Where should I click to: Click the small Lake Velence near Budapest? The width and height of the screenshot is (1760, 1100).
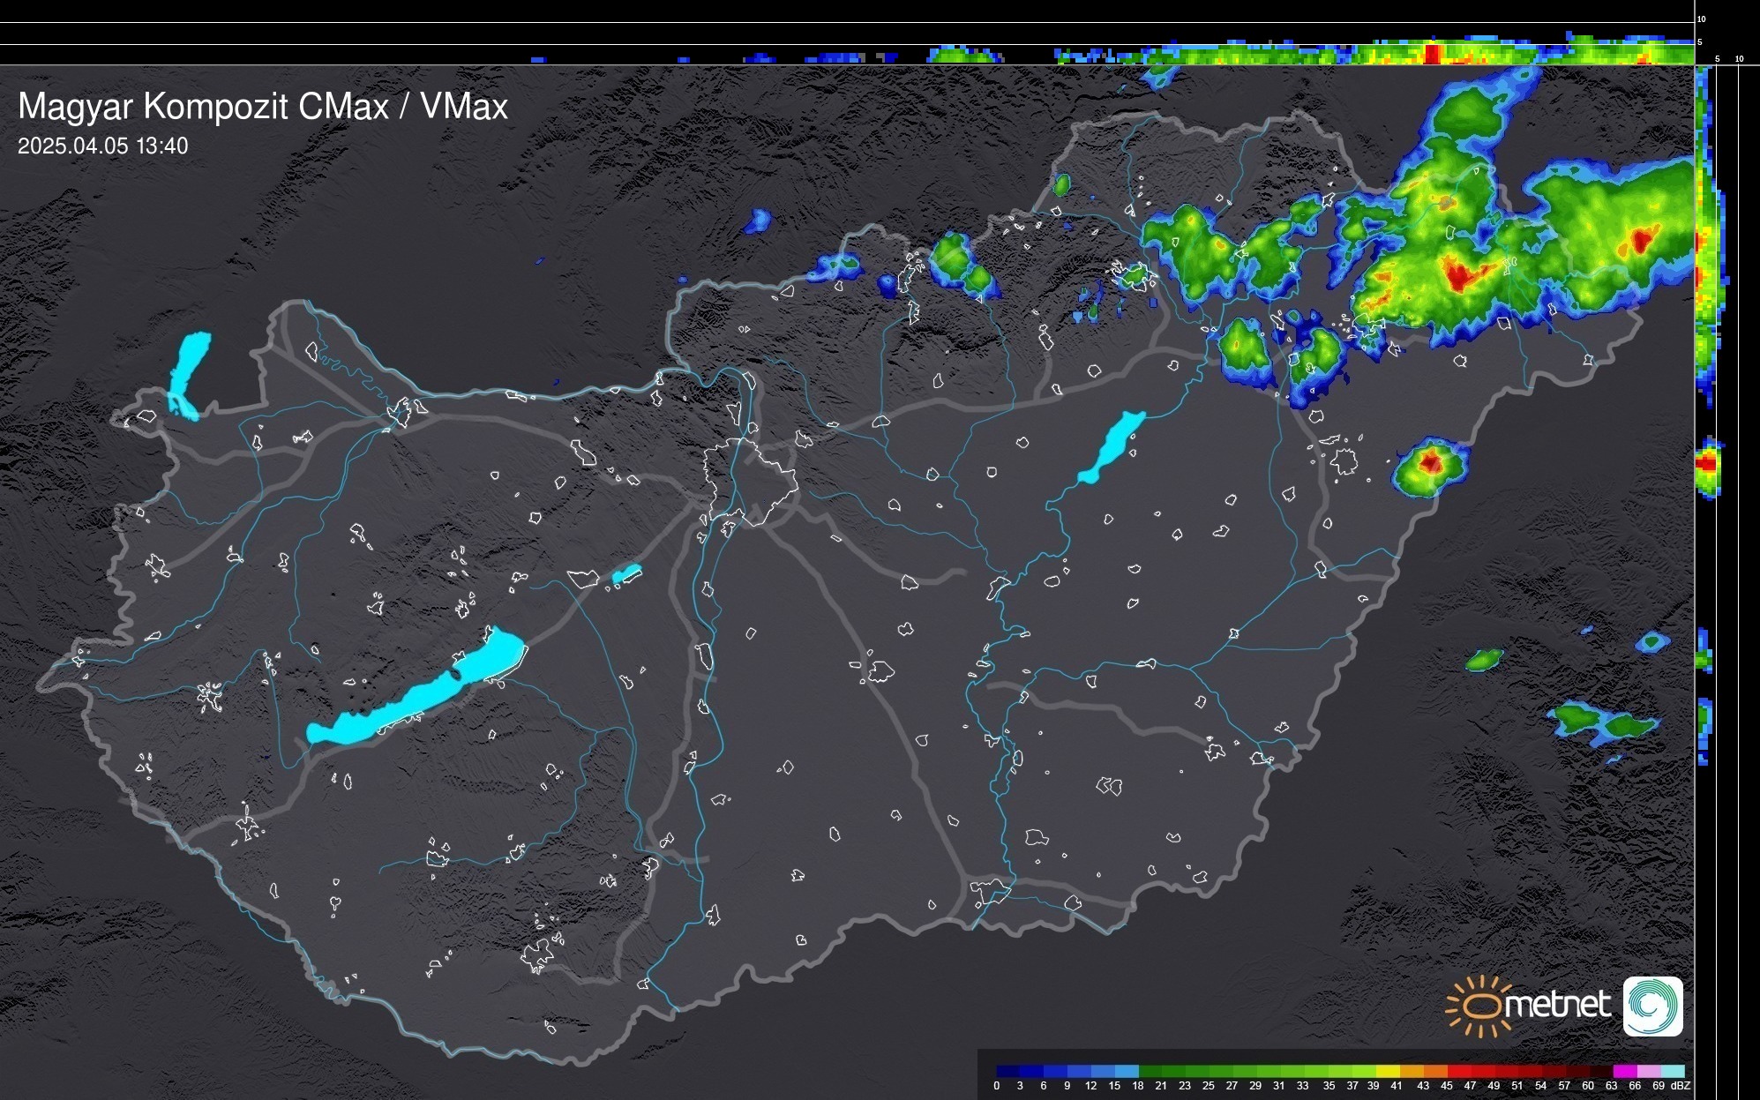pos(626,574)
